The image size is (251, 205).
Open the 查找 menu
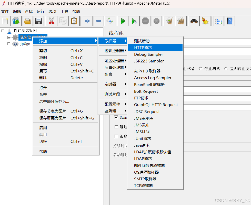[29, 12]
